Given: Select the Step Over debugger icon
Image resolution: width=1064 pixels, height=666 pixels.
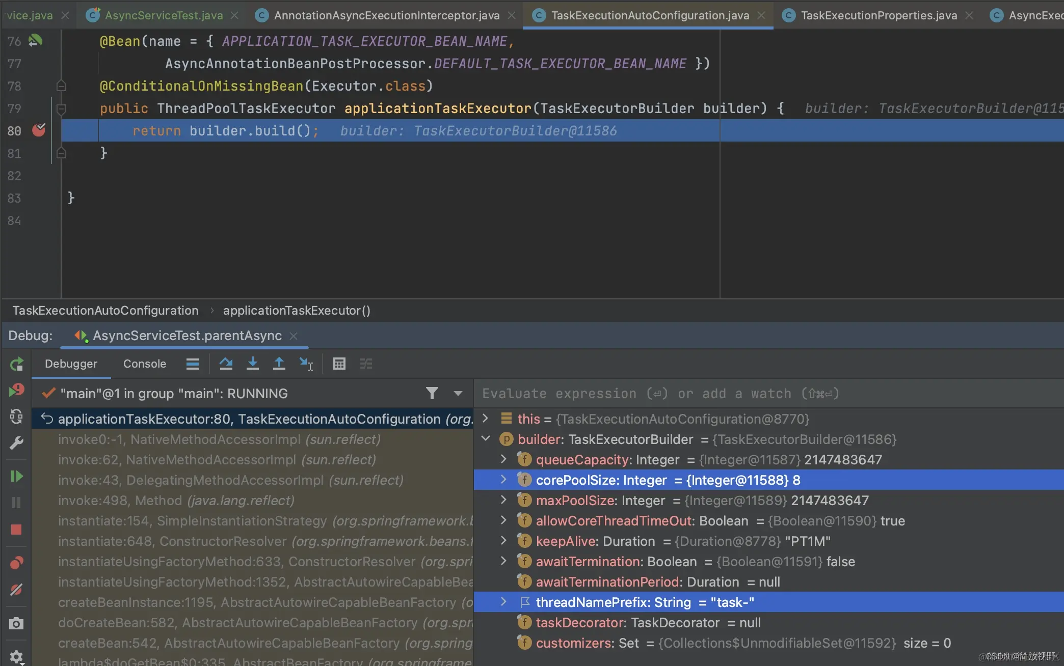Looking at the screenshot, I should [226, 364].
